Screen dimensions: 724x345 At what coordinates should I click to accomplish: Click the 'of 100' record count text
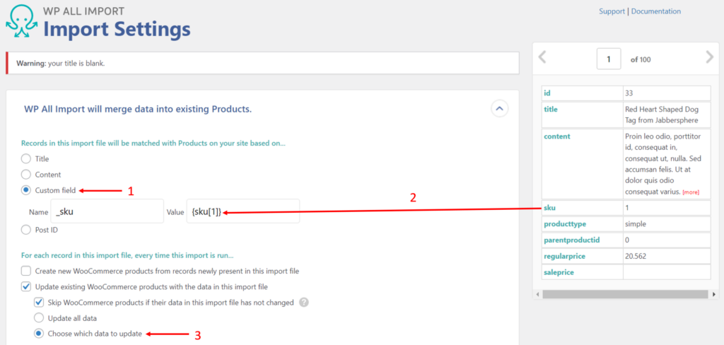click(x=641, y=59)
